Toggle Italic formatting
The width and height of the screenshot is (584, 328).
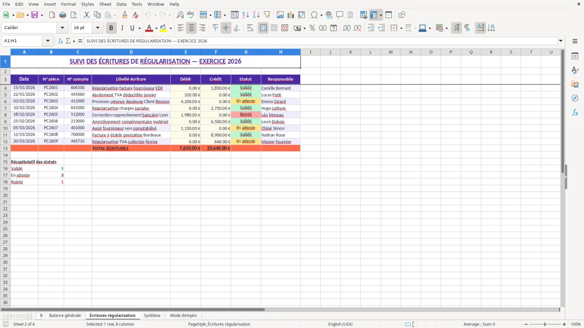coord(122,28)
